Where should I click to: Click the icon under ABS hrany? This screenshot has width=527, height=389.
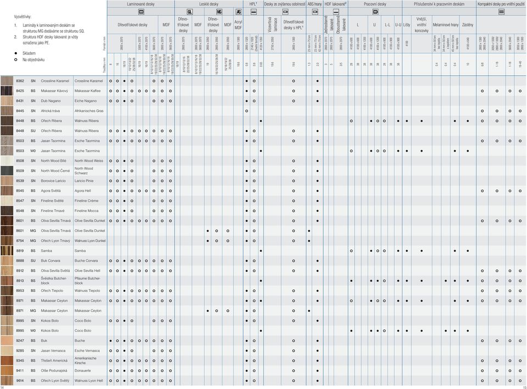[315, 12]
